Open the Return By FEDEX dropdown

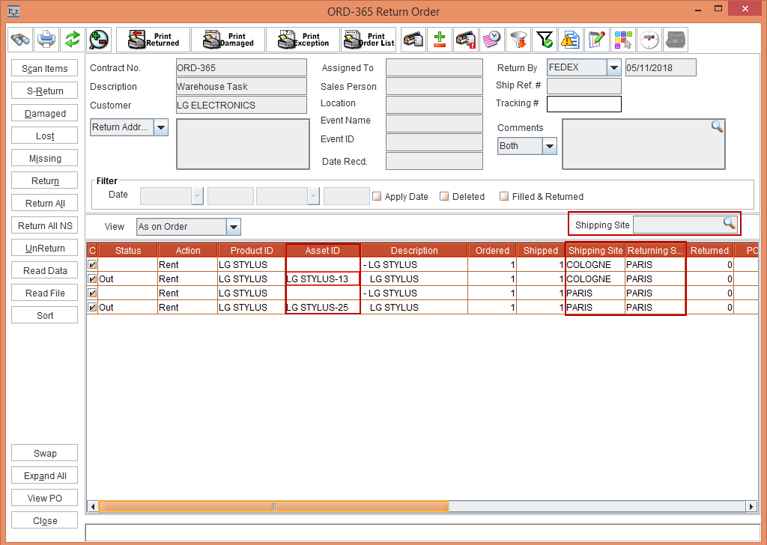tap(613, 68)
